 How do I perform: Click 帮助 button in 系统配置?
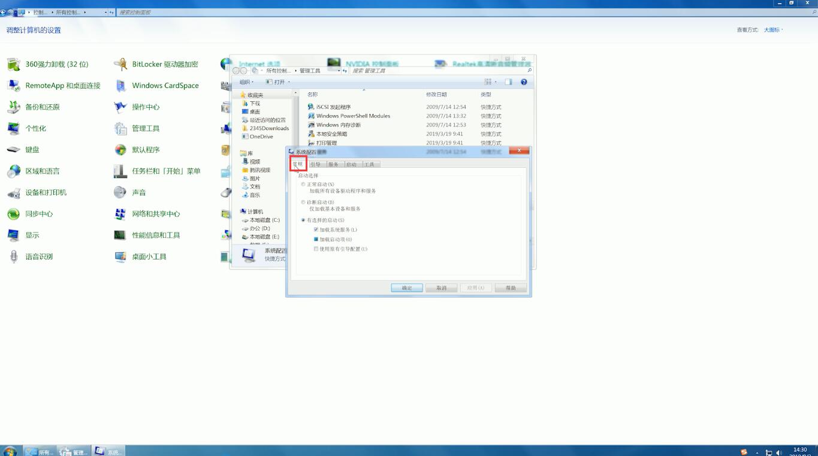click(511, 288)
